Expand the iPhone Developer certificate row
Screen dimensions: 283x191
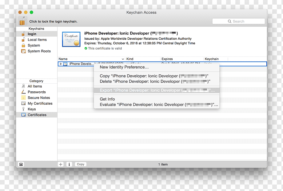click(61, 64)
